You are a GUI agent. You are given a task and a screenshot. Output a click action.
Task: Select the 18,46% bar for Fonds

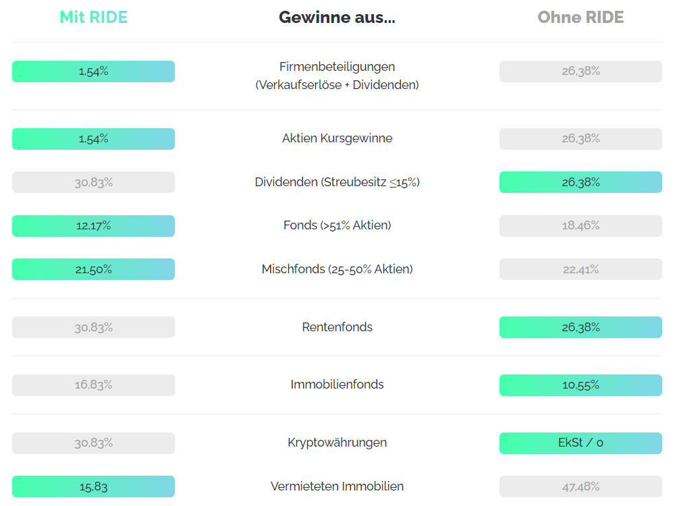[x=580, y=226]
